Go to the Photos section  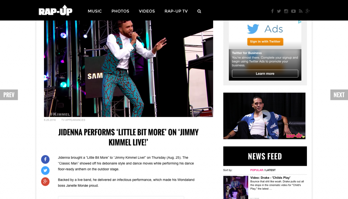point(120,11)
